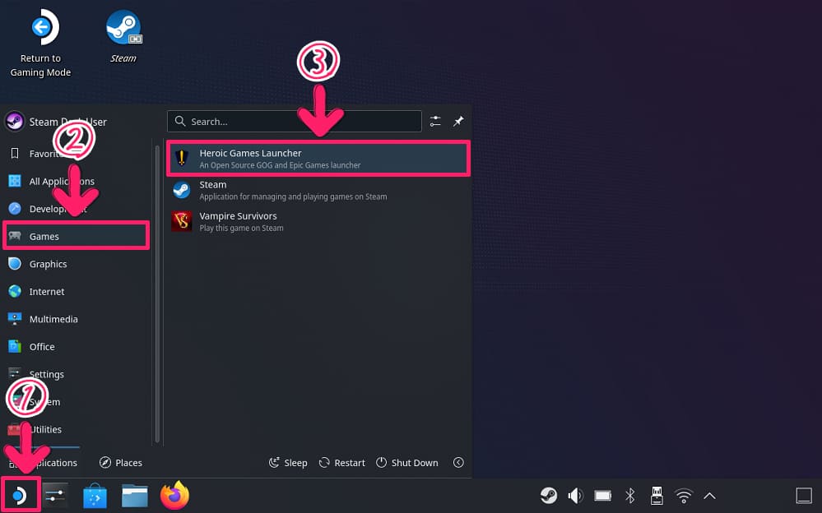Select the Multimedia category
The width and height of the screenshot is (822, 513).
click(x=77, y=319)
